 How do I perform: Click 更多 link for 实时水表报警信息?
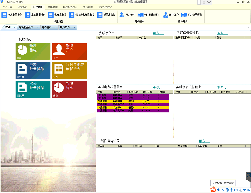222,88
